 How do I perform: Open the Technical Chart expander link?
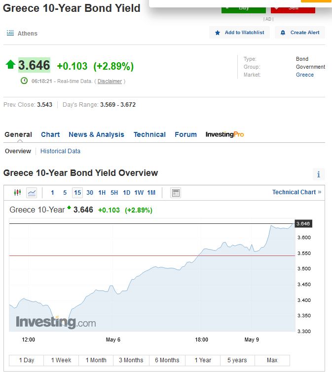[x=296, y=192]
